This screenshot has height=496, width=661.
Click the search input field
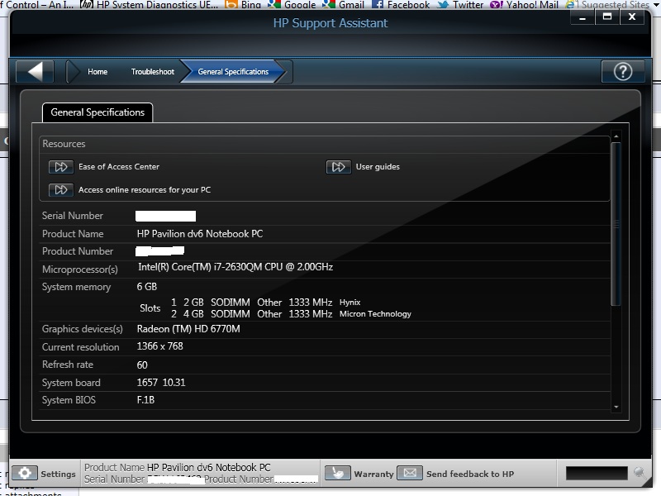coord(597,473)
